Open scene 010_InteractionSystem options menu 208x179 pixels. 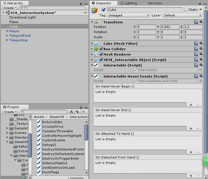coord(85,13)
